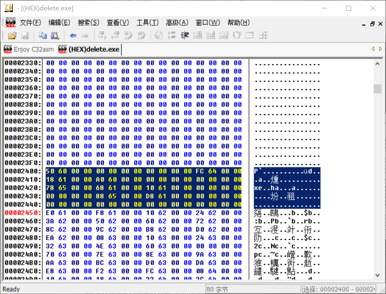Click the vertical scrollbar up arrow
This screenshot has width=386, height=294.
(x=377, y=64)
